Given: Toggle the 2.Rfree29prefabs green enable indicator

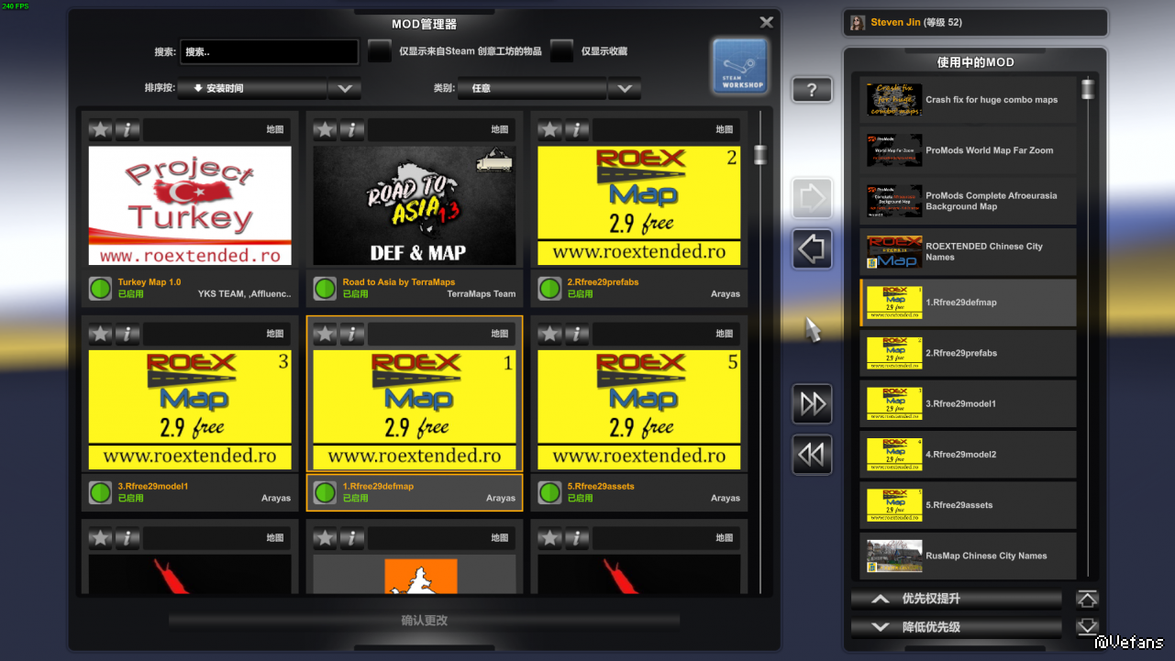Looking at the screenshot, I should tap(549, 288).
